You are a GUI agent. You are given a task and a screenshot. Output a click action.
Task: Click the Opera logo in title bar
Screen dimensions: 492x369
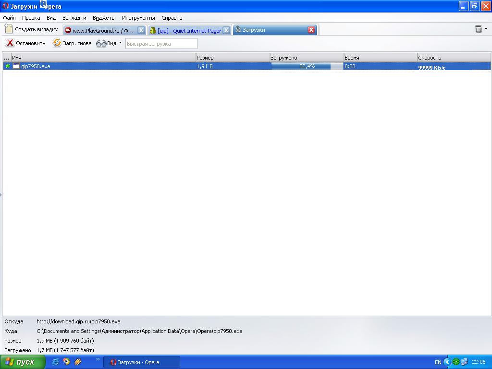click(x=6, y=6)
